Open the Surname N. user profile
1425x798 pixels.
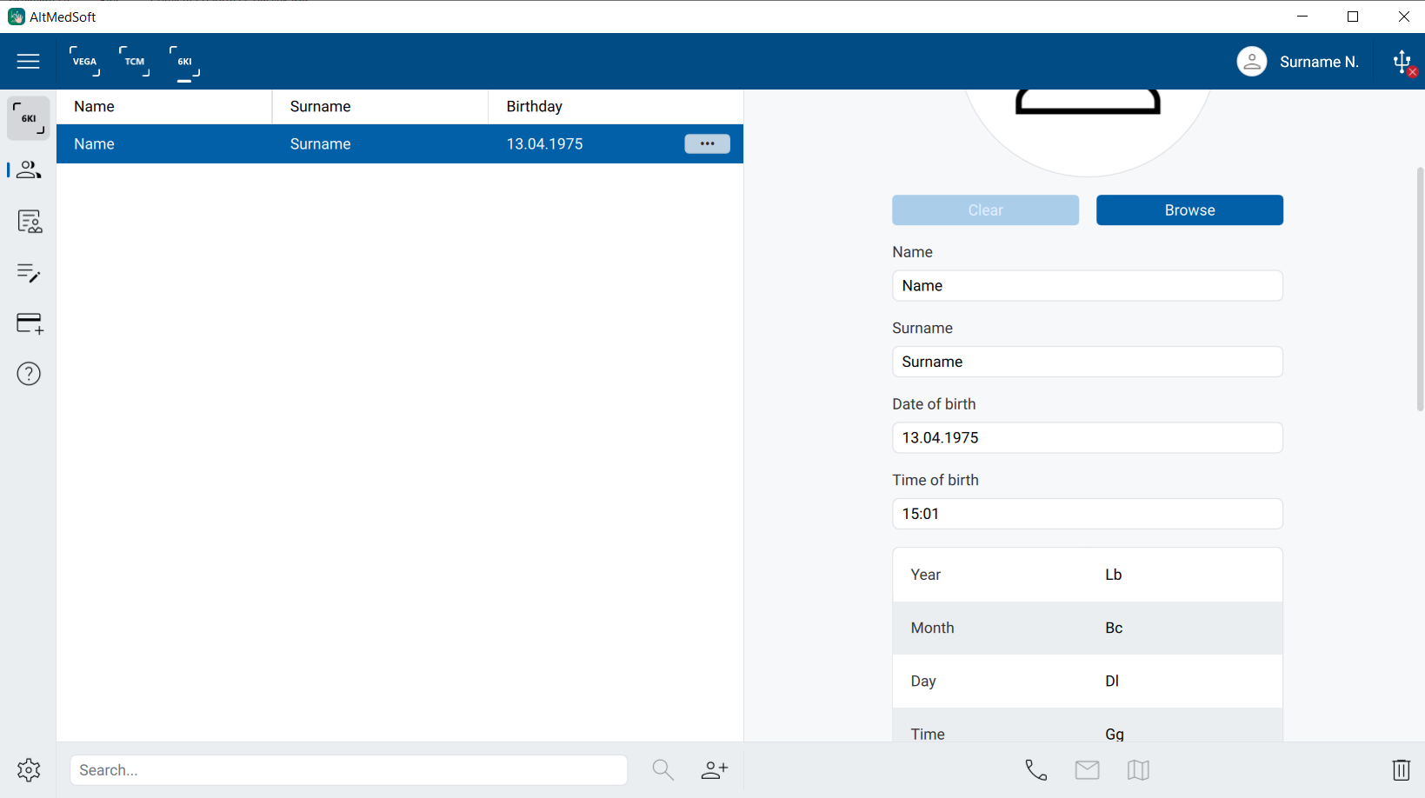pos(1298,62)
